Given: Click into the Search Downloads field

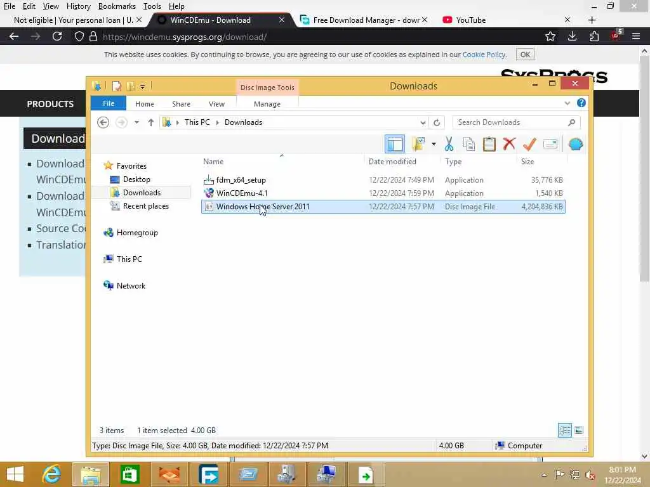Looking at the screenshot, I should click(517, 122).
